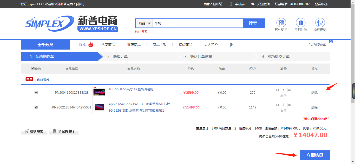The width and height of the screenshot is (355, 164).
Task: Click the minus icon for MacBook Pro quantity
Action: pos(277,105)
